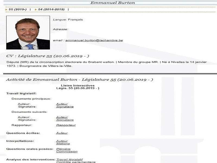Click 'Interpellations:' label

pyautogui.click(x=20, y=141)
